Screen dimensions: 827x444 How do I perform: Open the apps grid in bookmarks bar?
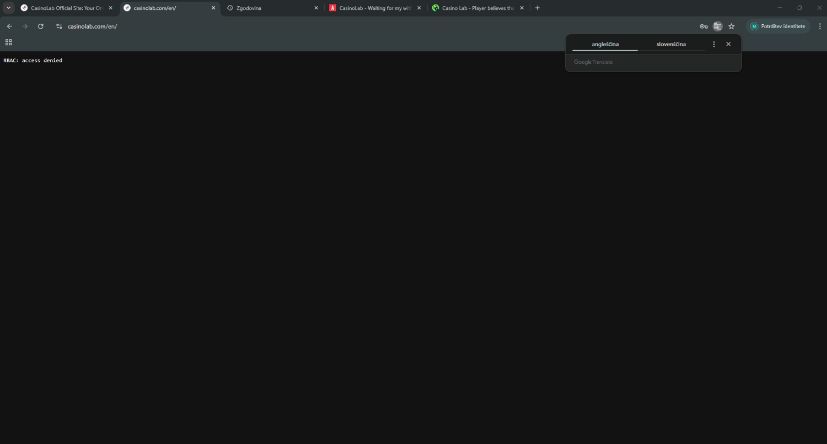pyautogui.click(x=8, y=42)
